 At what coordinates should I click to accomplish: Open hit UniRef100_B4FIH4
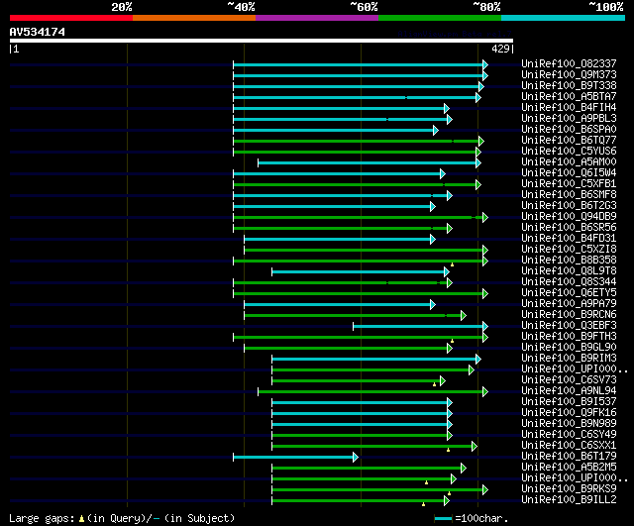pyautogui.click(x=569, y=107)
